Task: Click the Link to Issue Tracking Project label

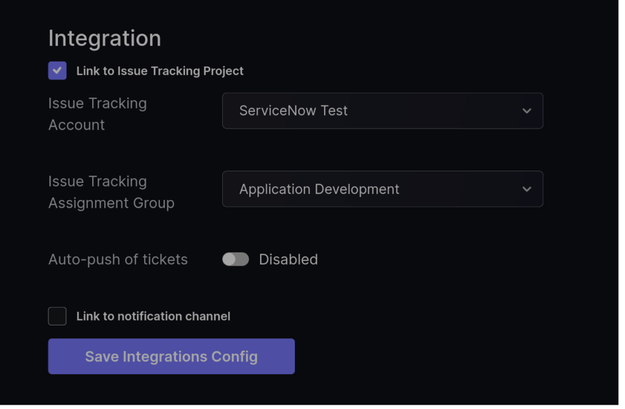Action: pos(161,71)
